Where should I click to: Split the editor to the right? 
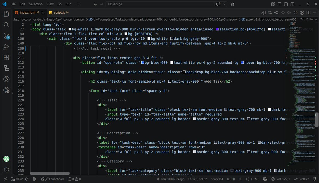point(308,13)
